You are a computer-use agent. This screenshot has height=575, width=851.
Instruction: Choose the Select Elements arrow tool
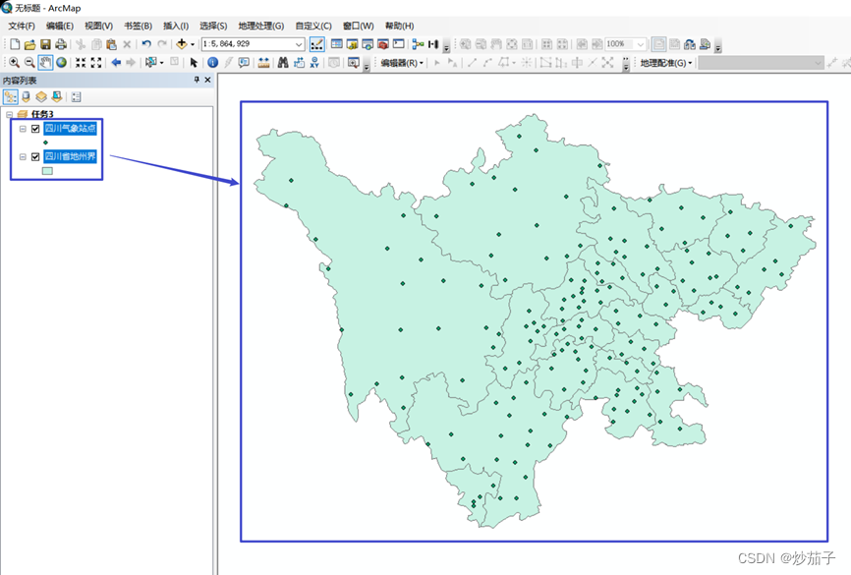[194, 63]
